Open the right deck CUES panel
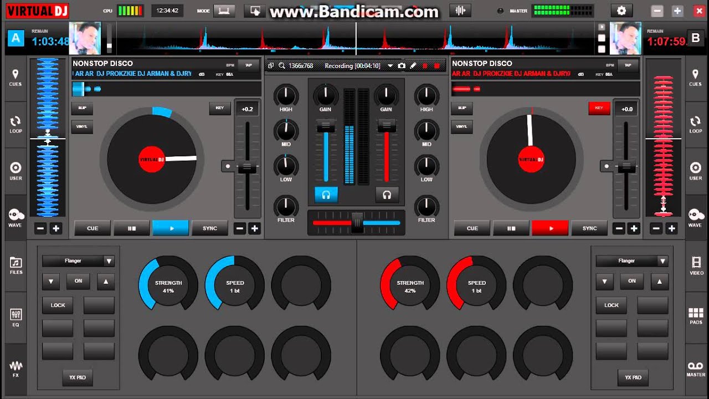The image size is (709, 399). coord(695,78)
